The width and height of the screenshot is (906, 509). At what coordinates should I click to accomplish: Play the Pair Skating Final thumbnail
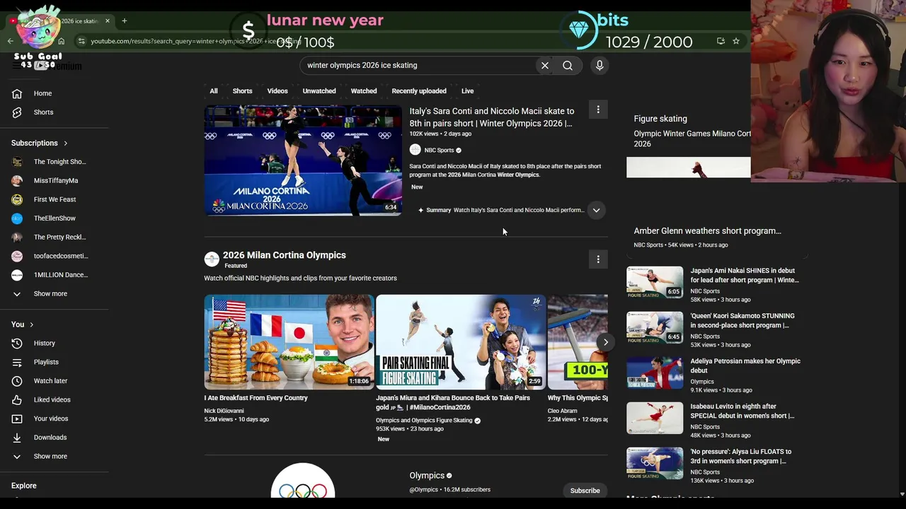click(460, 342)
